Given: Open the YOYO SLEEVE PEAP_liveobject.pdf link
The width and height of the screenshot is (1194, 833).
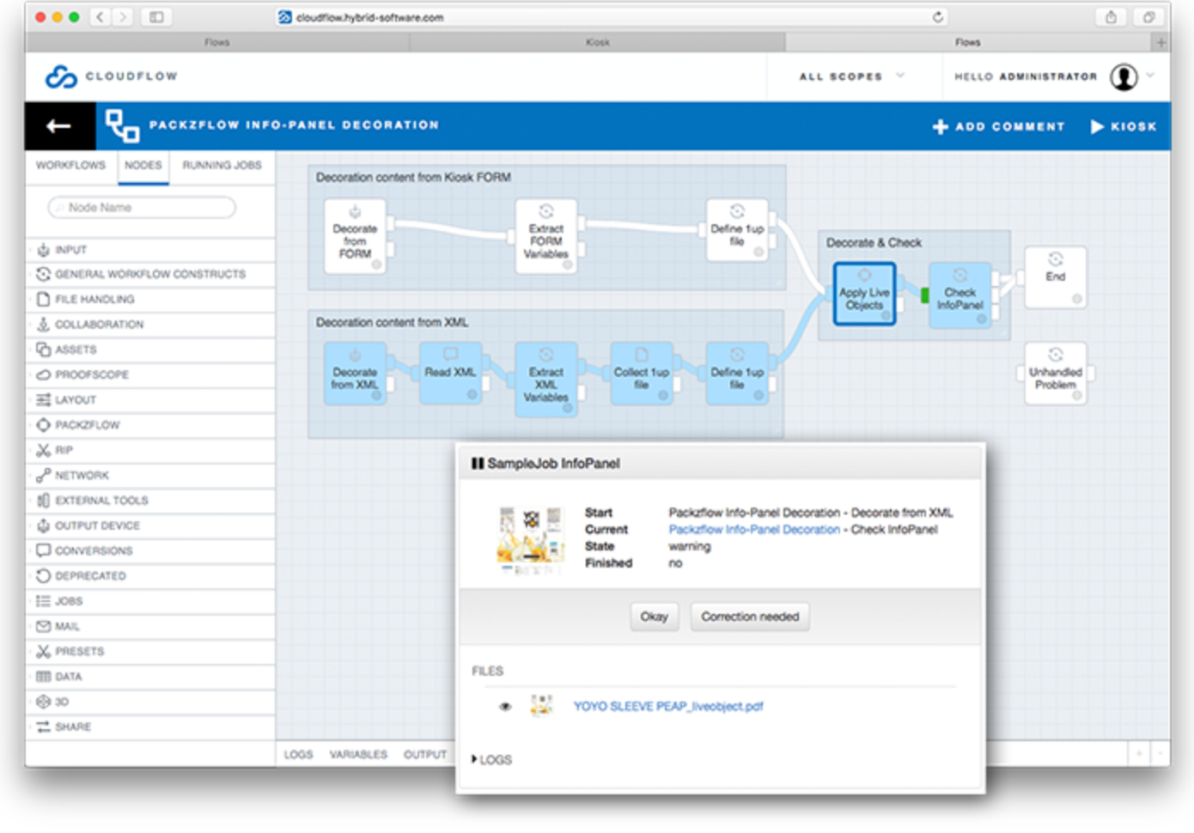Looking at the screenshot, I should point(667,707).
